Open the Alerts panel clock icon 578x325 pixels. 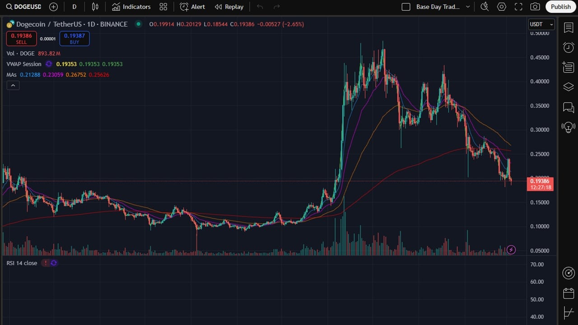(x=569, y=47)
